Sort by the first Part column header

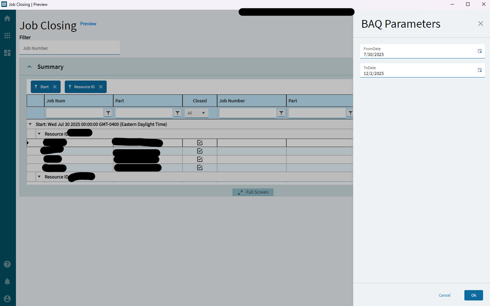[148, 101]
